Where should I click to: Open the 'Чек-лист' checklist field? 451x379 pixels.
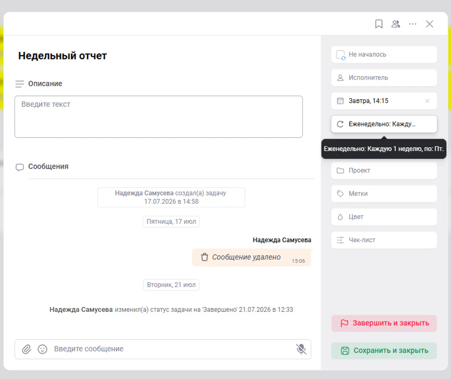[x=384, y=240]
